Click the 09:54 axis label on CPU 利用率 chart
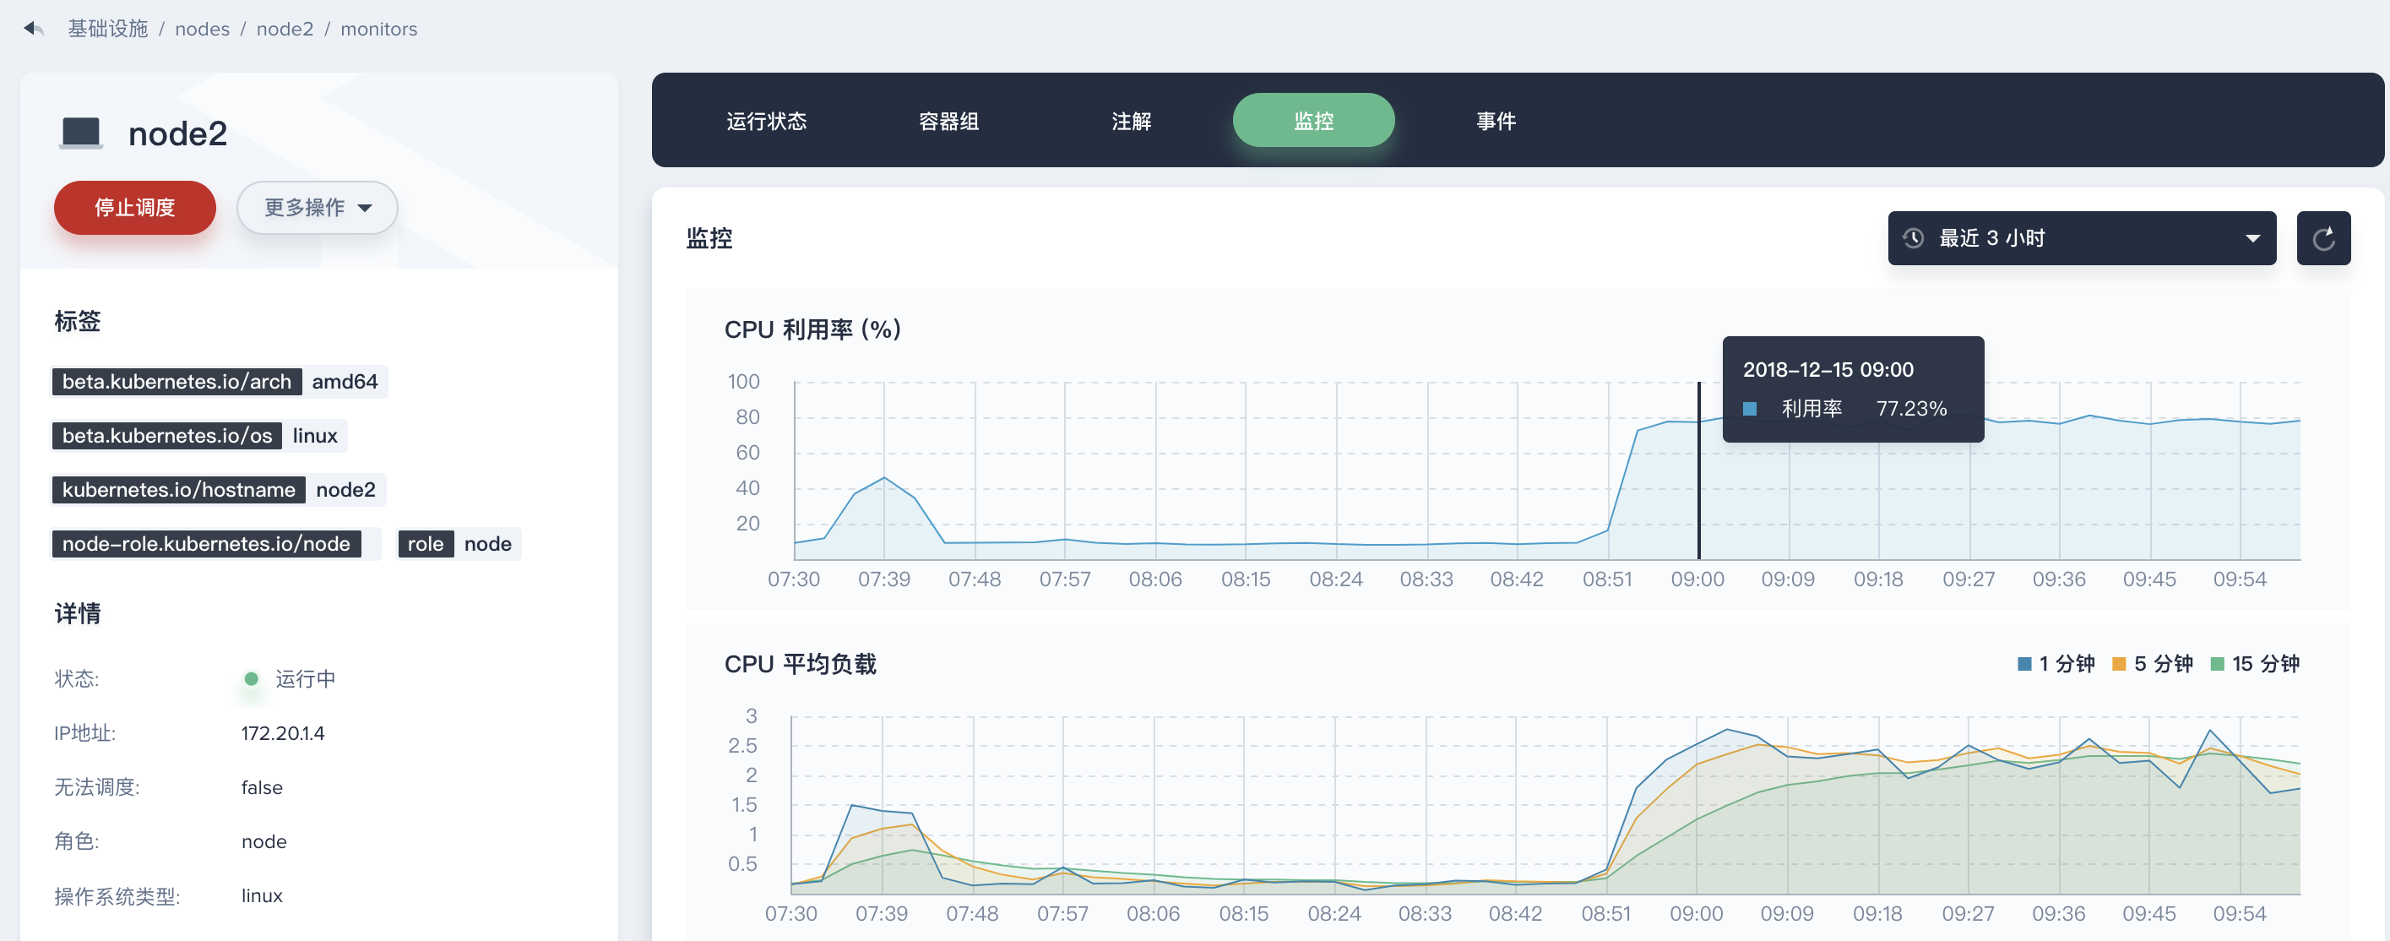The width and height of the screenshot is (2390, 941). click(2239, 579)
